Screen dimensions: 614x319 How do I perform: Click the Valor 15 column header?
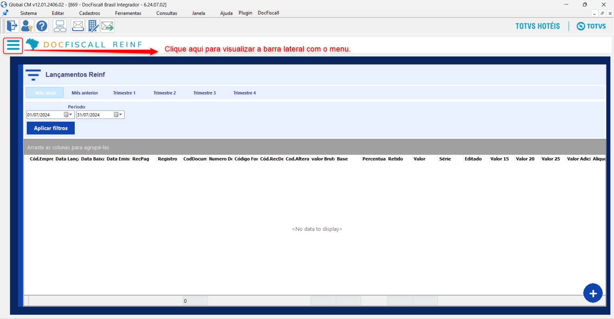(x=502, y=159)
